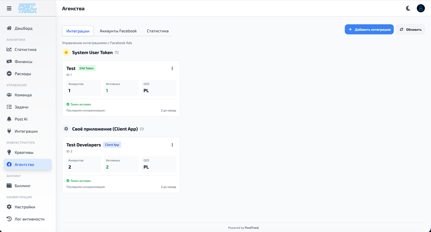Toggle dark mode with the moon icon
Screen dimensions: 431x232
point(408,8)
